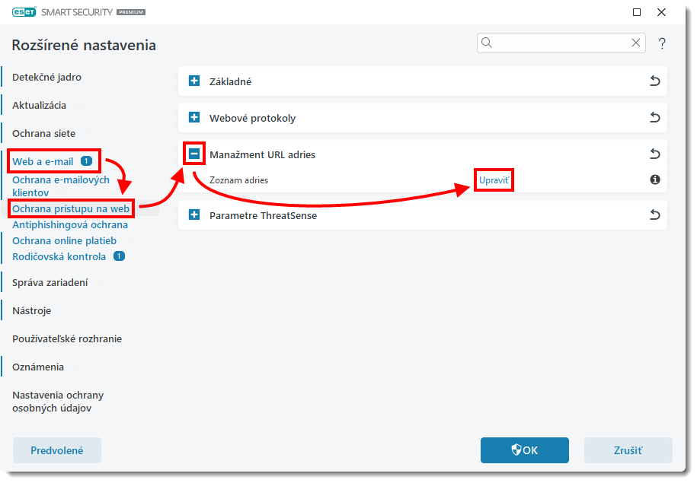697x483 pixels.
Task: Select Ochrana siete in sidebar
Action: click(x=43, y=133)
